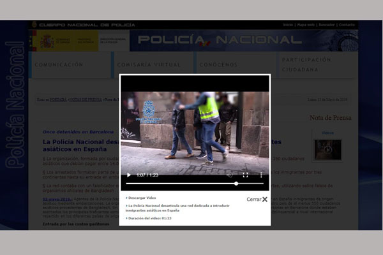This screenshot has height=255, width=383.
Task: Select 'Entrada por las costas gaditanas' heading
Action: (x=76, y=224)
